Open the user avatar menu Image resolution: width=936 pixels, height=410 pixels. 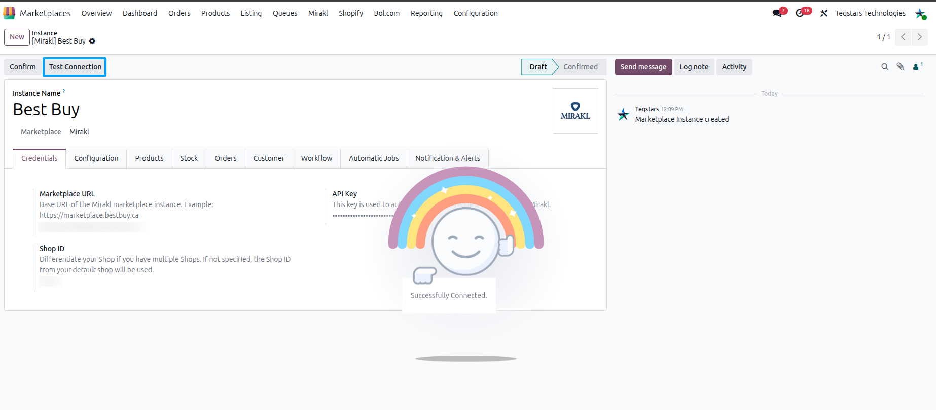point(920,14)
